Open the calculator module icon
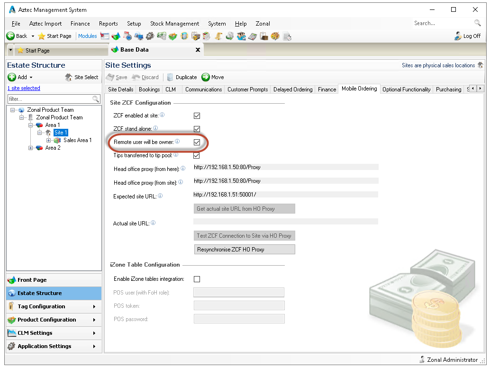Viewport: 490px width, 367px height. [x=253, y=36]
